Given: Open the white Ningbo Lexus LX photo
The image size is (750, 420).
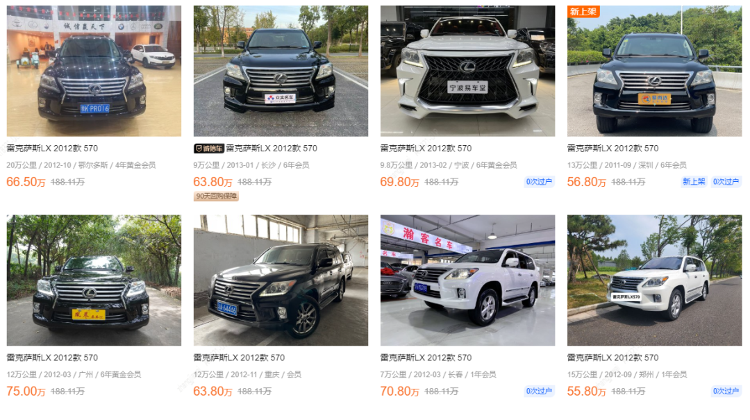Looking at the screenshot, I should point(467,71).
